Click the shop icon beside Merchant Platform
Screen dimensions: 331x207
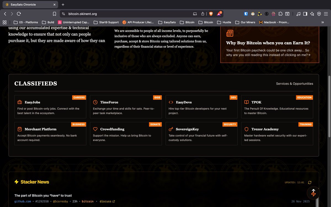(x=20, y=129)
